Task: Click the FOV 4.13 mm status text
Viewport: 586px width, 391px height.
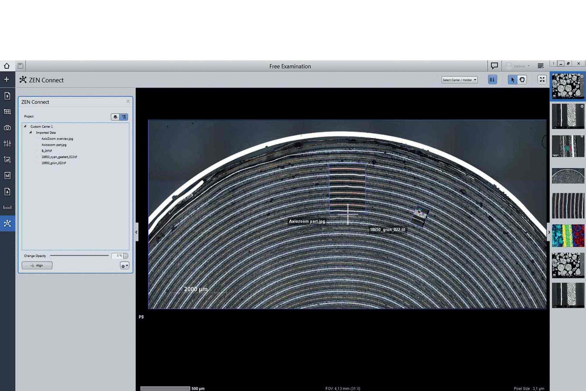Action: [x=343, y=389]
